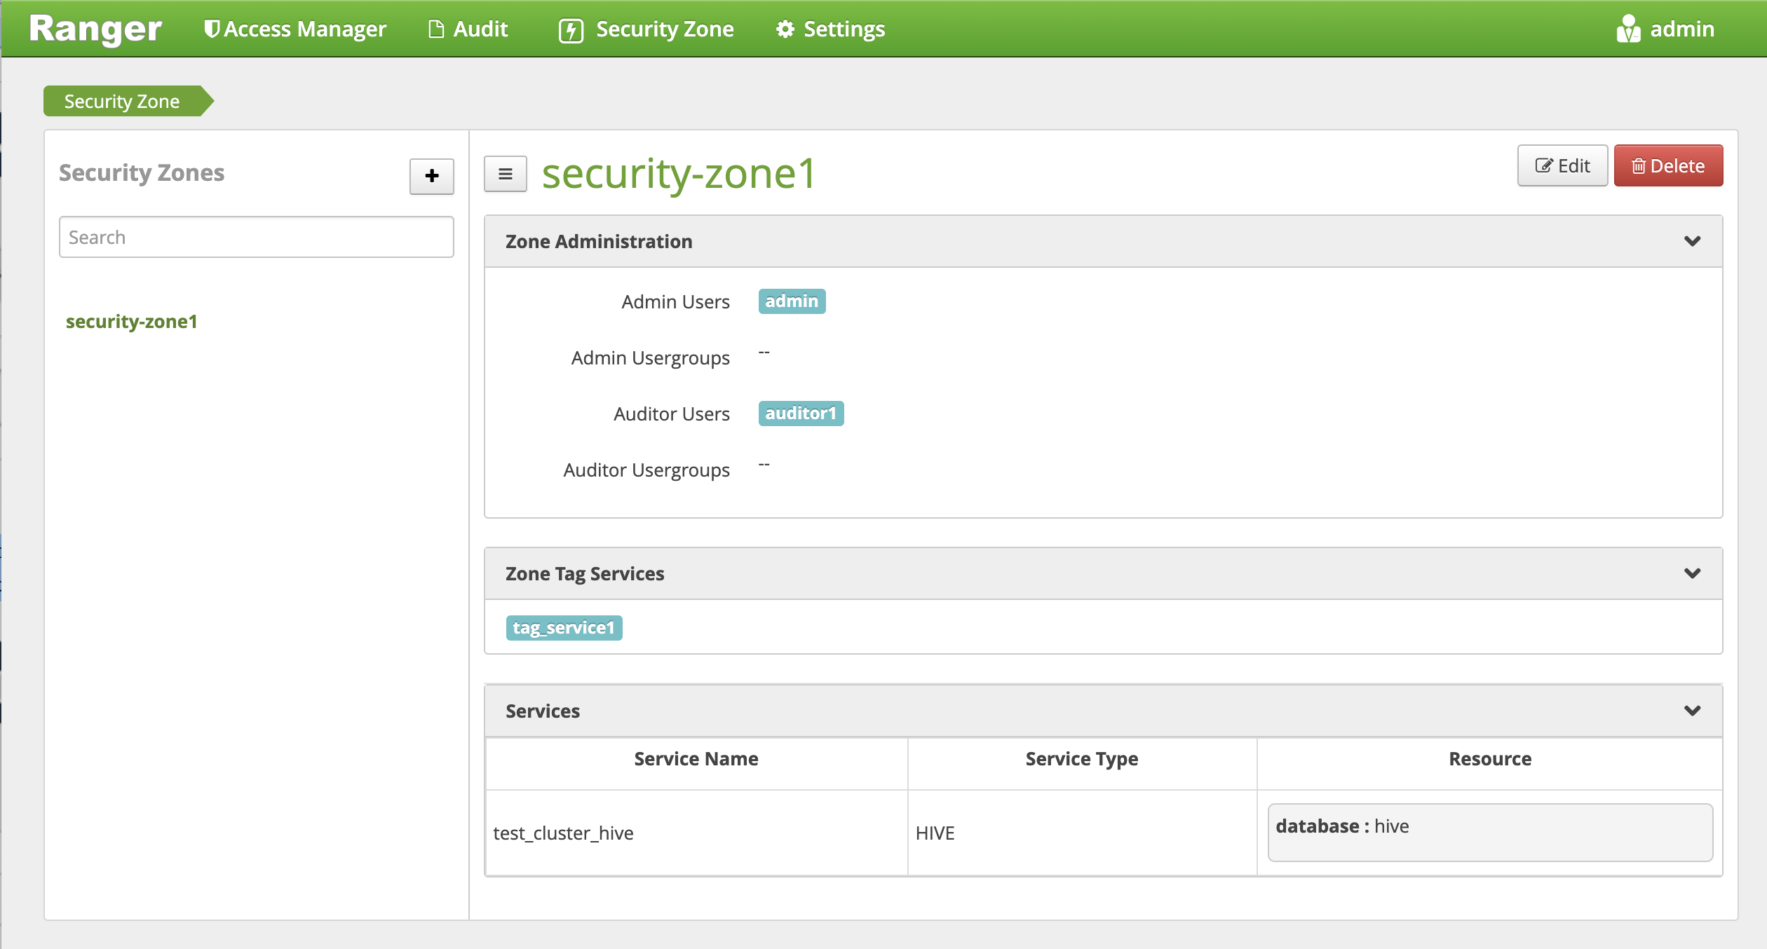
Task: Click the admin user profile icon
Action: pyautogui.click(x=1627, y=29)
